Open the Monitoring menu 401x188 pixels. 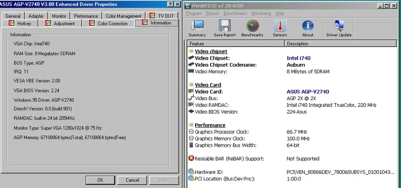pos(261,14)
